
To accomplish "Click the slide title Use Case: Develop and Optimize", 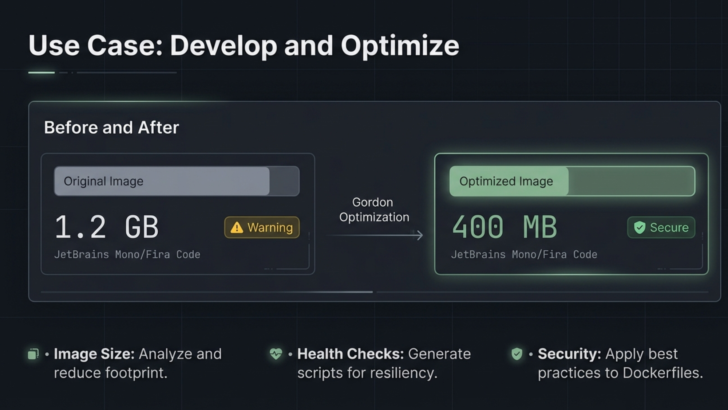I will (244, 46).
